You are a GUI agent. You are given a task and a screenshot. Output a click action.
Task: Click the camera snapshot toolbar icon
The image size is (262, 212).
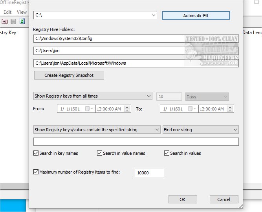[5, 21]
